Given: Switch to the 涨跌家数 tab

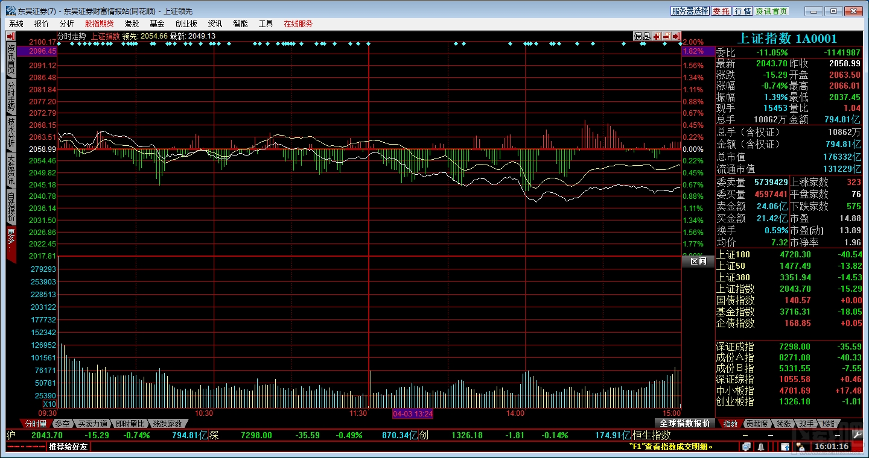Looking at the screenshot, I should click(167, 424).
